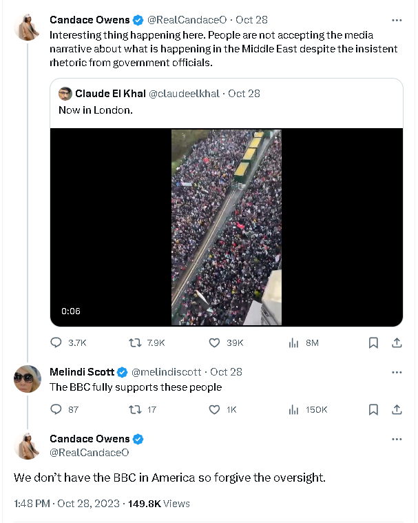Open Candace Owens' avatar on the bottom reply
This screenshot has height=523, width=418.
[28, 446]
